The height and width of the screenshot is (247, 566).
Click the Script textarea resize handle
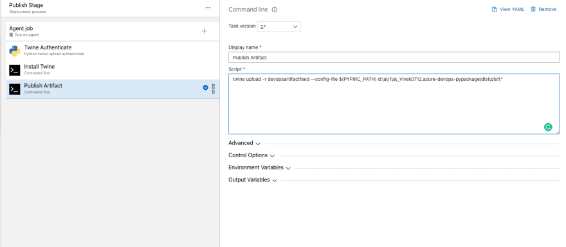(557, 132)
